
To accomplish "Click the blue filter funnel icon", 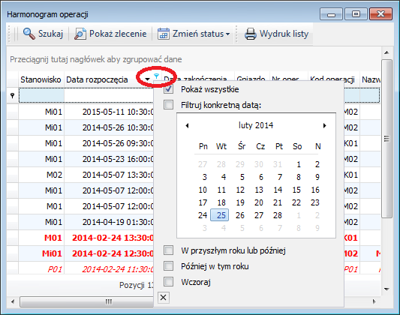I will (156, 76).
